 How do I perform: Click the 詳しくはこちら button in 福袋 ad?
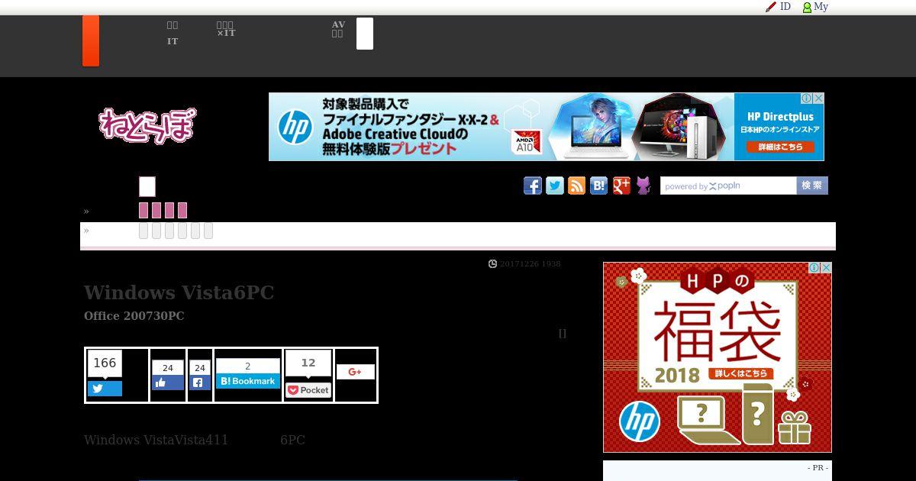pyautogui.click(x=740, y=374)
